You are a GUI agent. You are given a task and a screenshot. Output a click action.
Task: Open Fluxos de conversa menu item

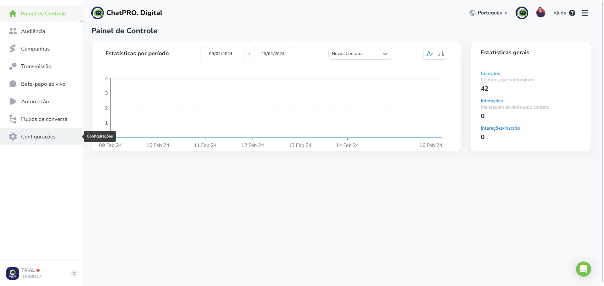pyautogui.click(x=41, y=119)
